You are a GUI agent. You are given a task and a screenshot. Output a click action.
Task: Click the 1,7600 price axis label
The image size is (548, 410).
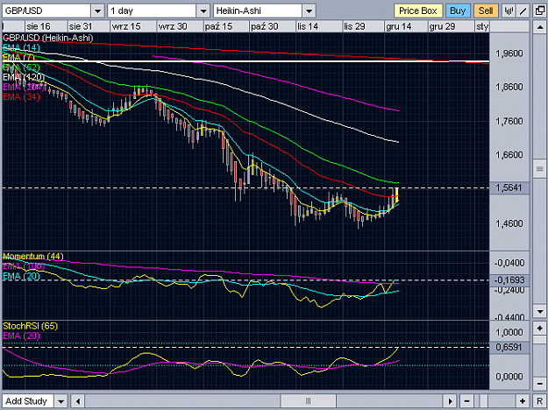pyautogui.click(x=509, y=121)
